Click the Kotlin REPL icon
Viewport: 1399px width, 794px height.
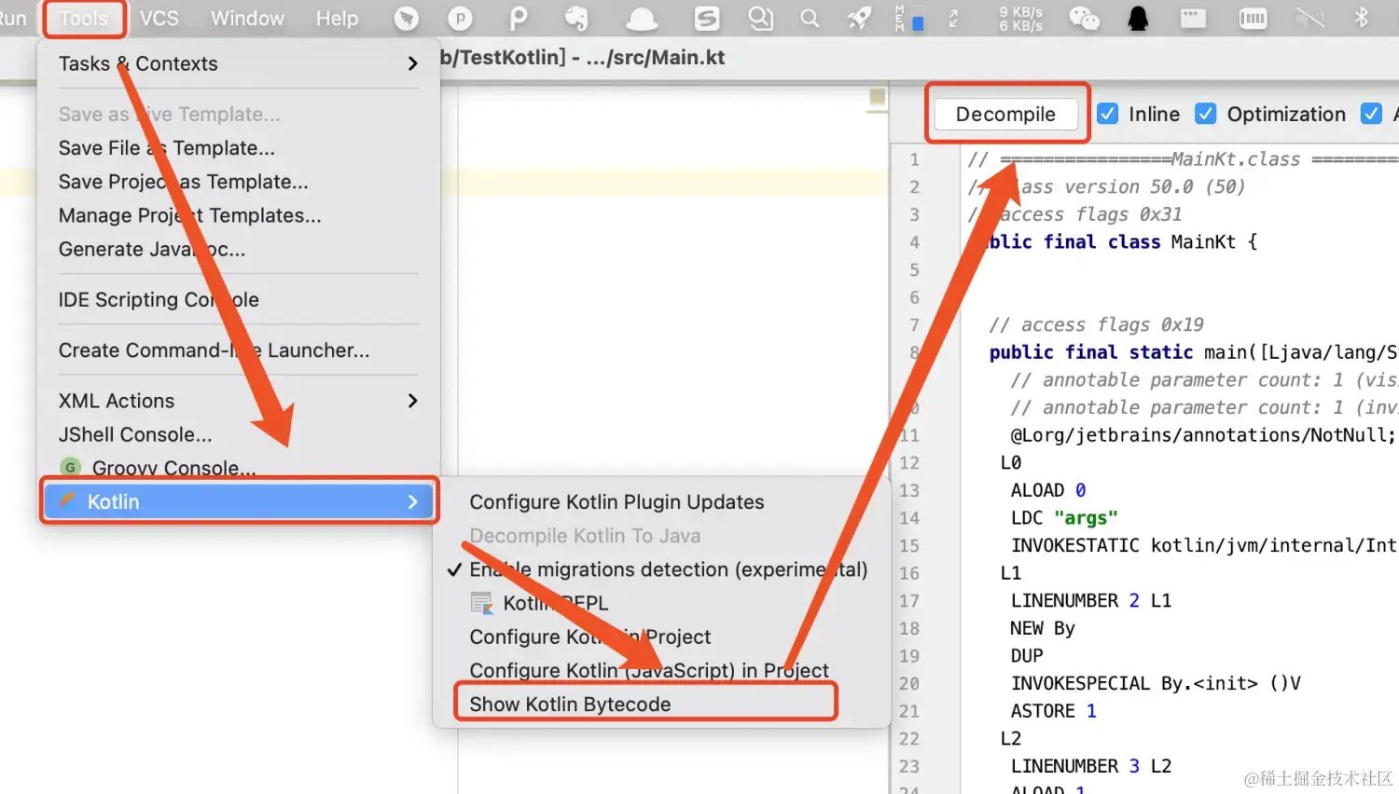click(x=481, y=604)
